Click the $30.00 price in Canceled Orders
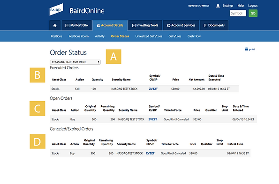 [193, 153]
